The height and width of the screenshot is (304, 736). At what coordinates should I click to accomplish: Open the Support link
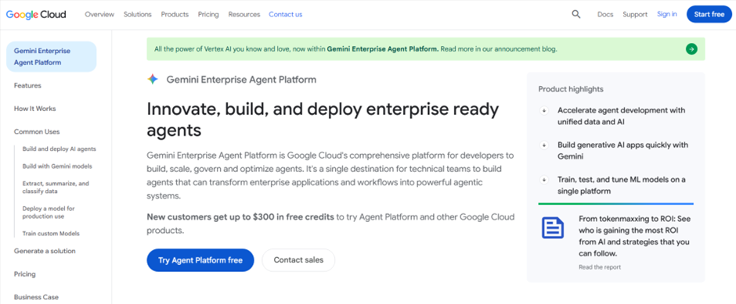coord(635,15)
